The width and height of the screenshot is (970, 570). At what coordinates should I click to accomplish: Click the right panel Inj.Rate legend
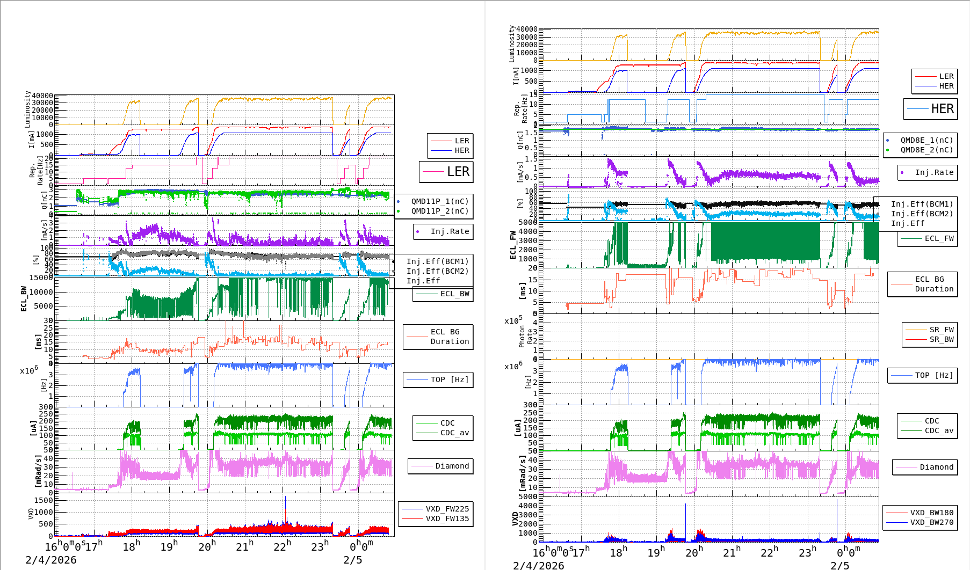(934, 172)
